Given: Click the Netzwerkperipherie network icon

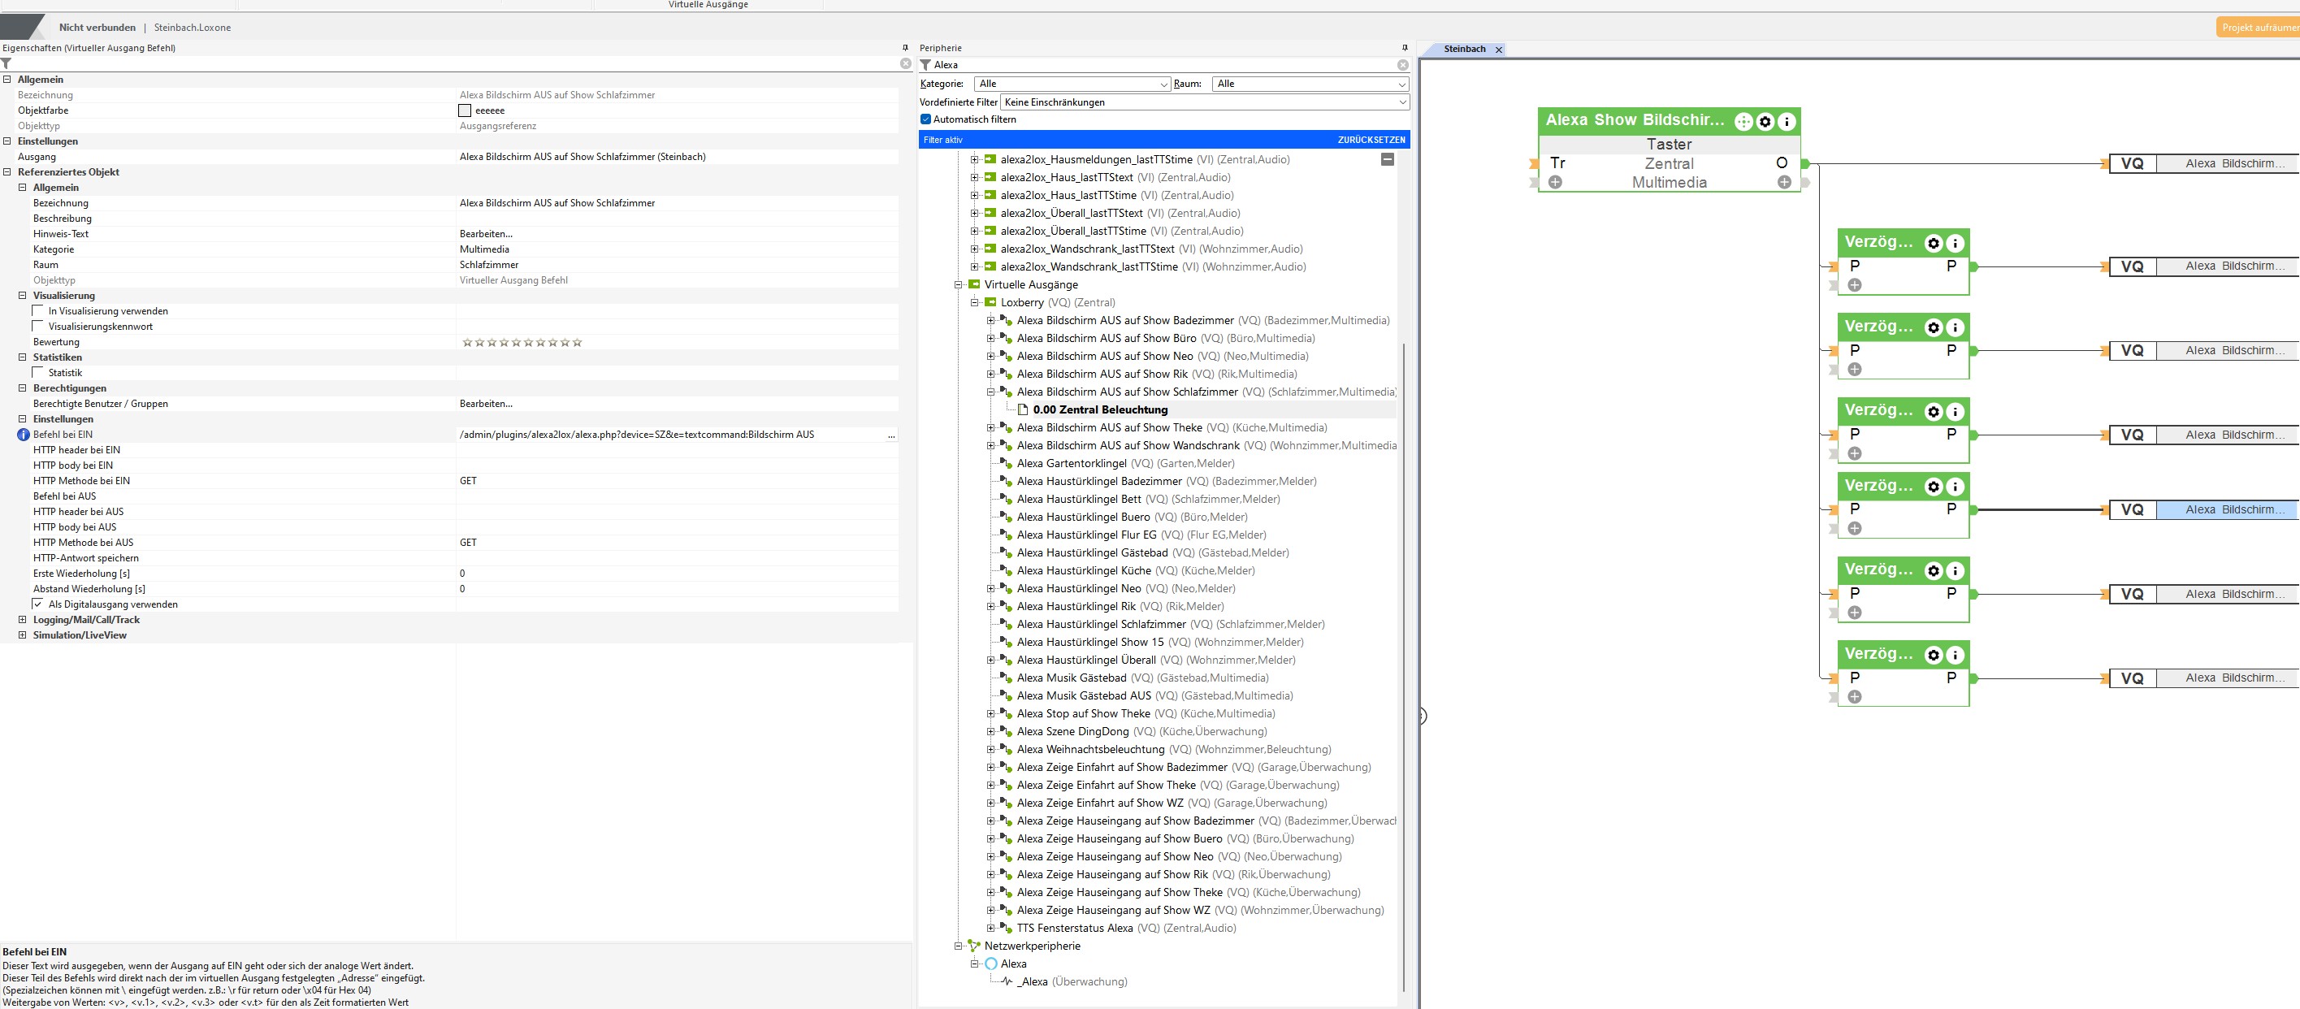Looking at the screenshot, I should tap(974, 946).
